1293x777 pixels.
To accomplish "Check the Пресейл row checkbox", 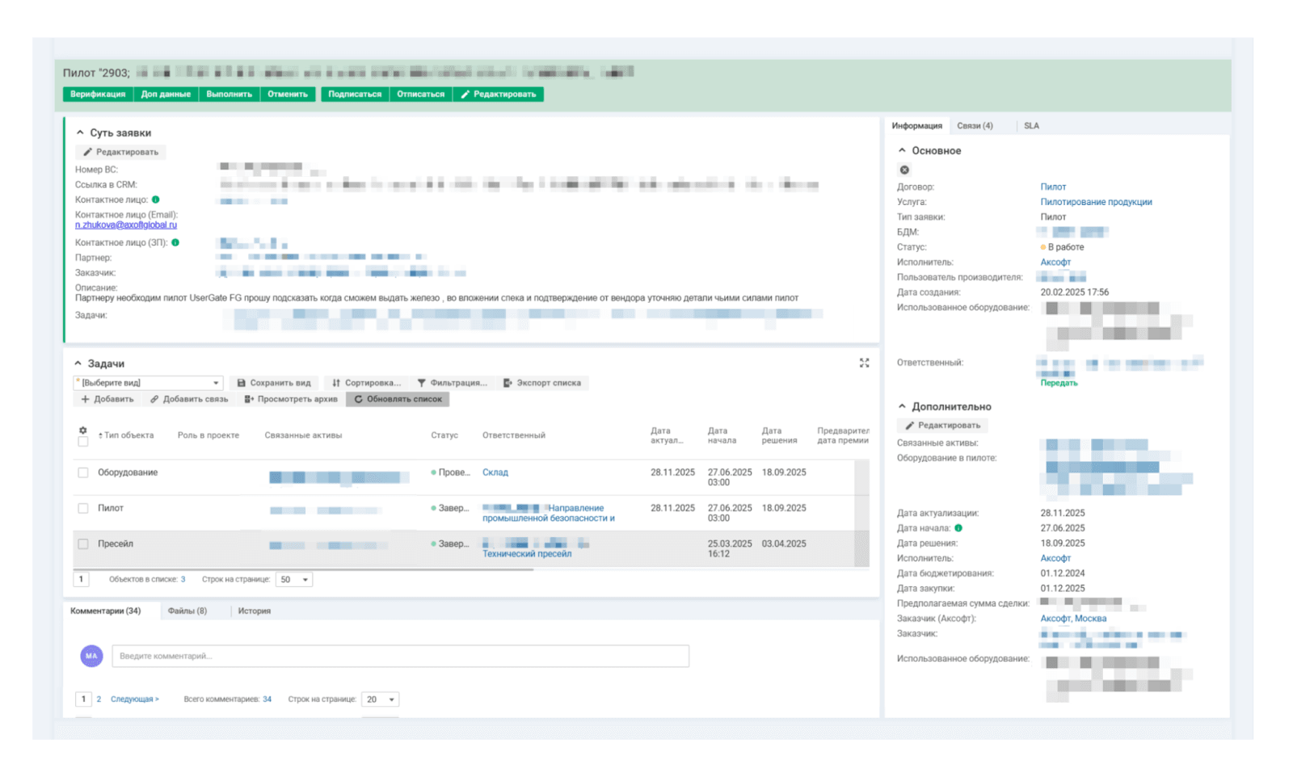I will [82, 544].
